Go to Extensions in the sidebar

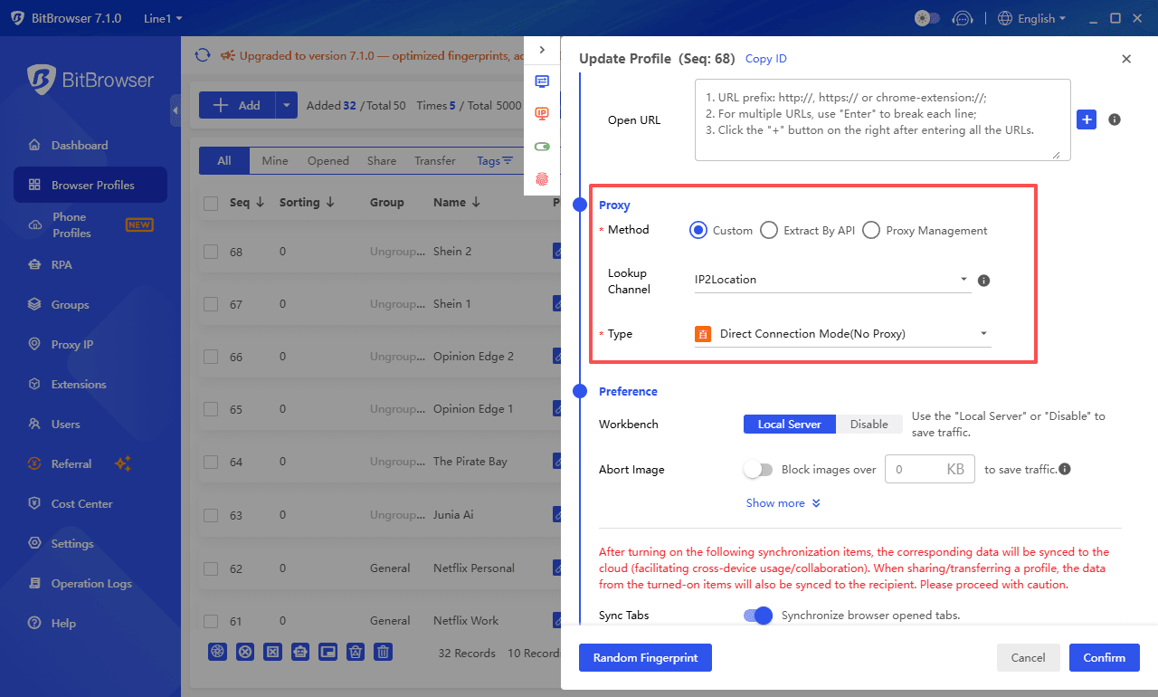click(x=79, y=385)
